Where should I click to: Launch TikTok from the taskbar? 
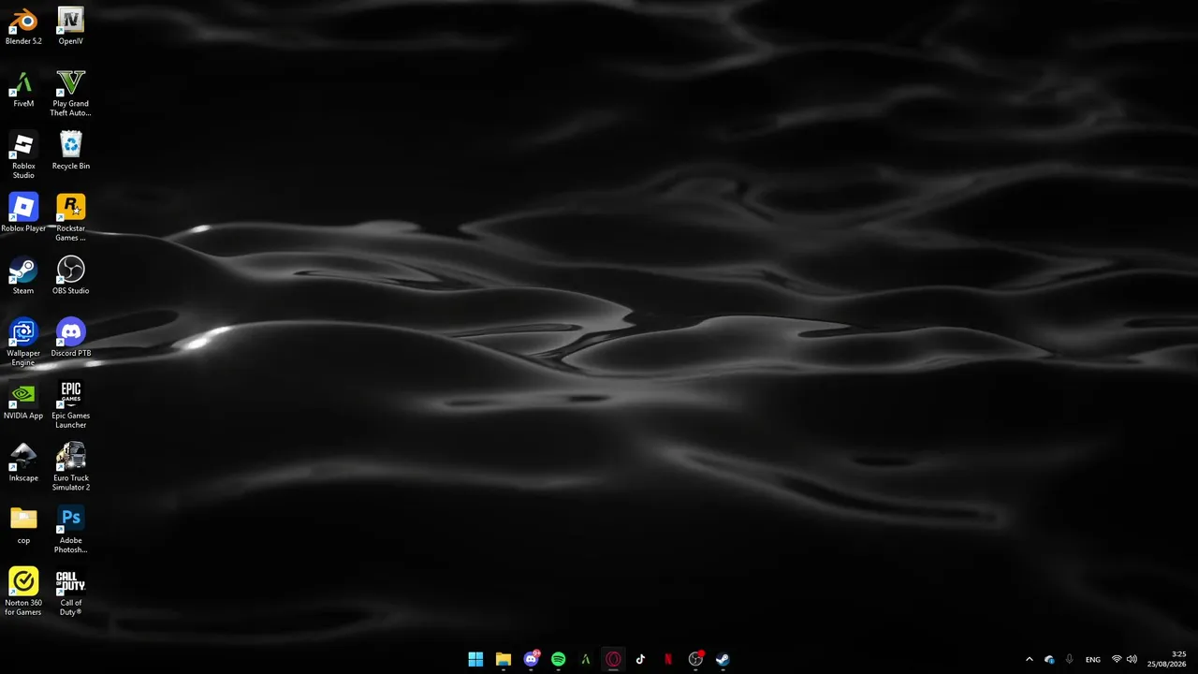640,659
